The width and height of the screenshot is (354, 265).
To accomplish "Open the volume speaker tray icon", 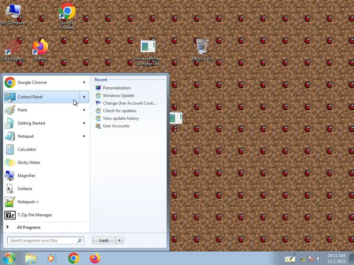I will pyautogui.click(x=319, y=259).
